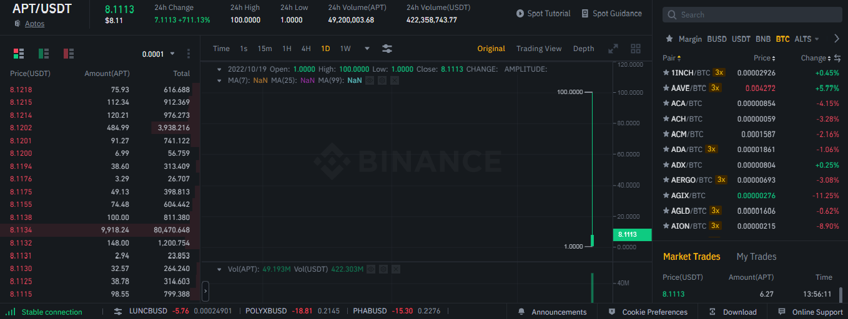Open multi-chart grid layout icon

coord(636,49)
